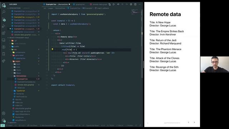Viewport: 229px width, 129px height.
Task: Click the 'map() callback' breadcrumb item
Action: 102,8
